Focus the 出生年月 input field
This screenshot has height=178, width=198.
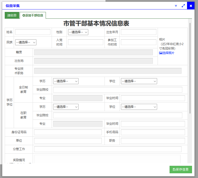pyautogui.click(x=138, y=32)
